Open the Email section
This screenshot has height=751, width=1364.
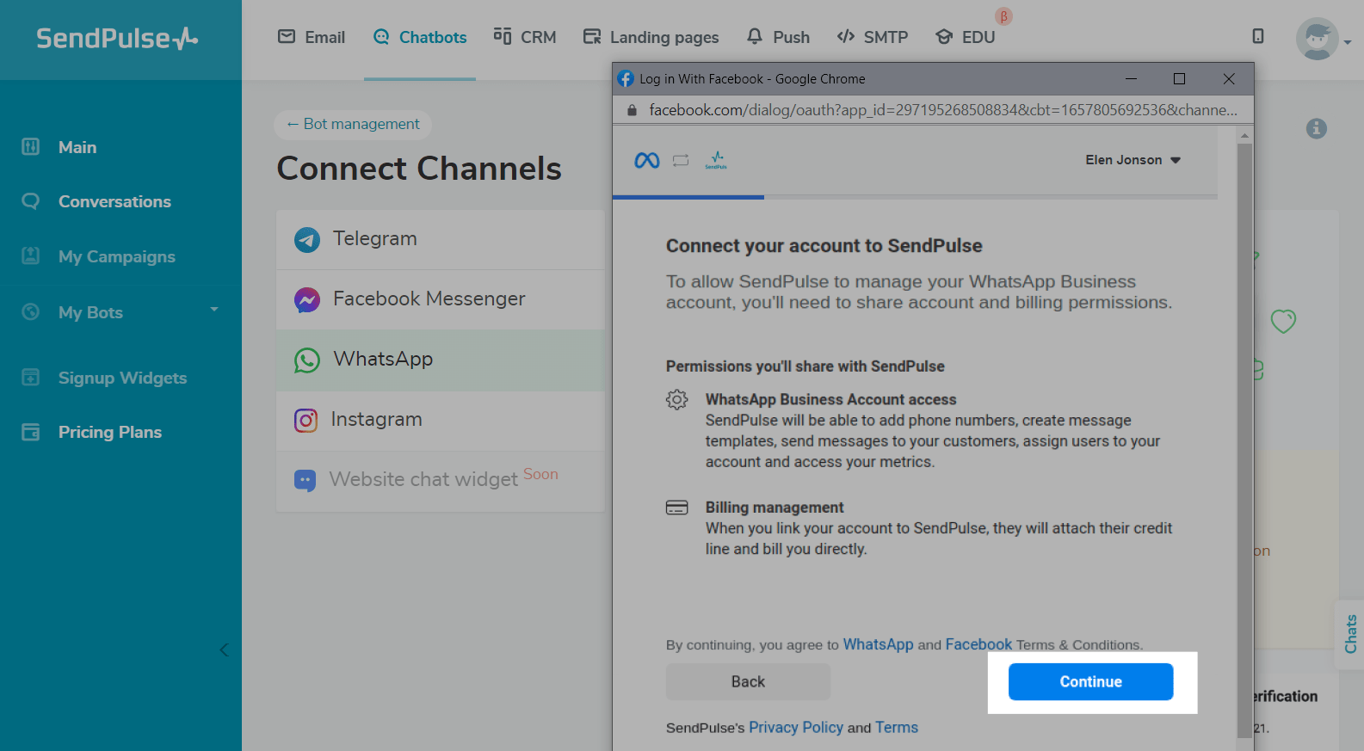point(312,37)
